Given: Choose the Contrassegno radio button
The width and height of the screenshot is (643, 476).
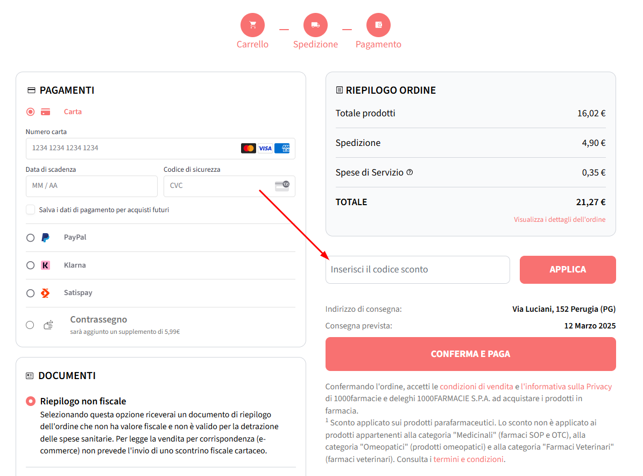Looking at the screenshot, I should click(x=30, y=325).
